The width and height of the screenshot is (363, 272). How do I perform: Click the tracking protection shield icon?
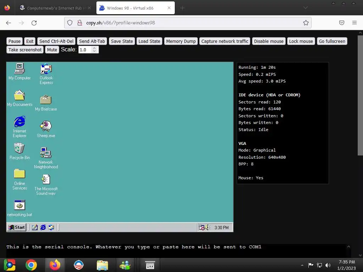tap(70, 23)
